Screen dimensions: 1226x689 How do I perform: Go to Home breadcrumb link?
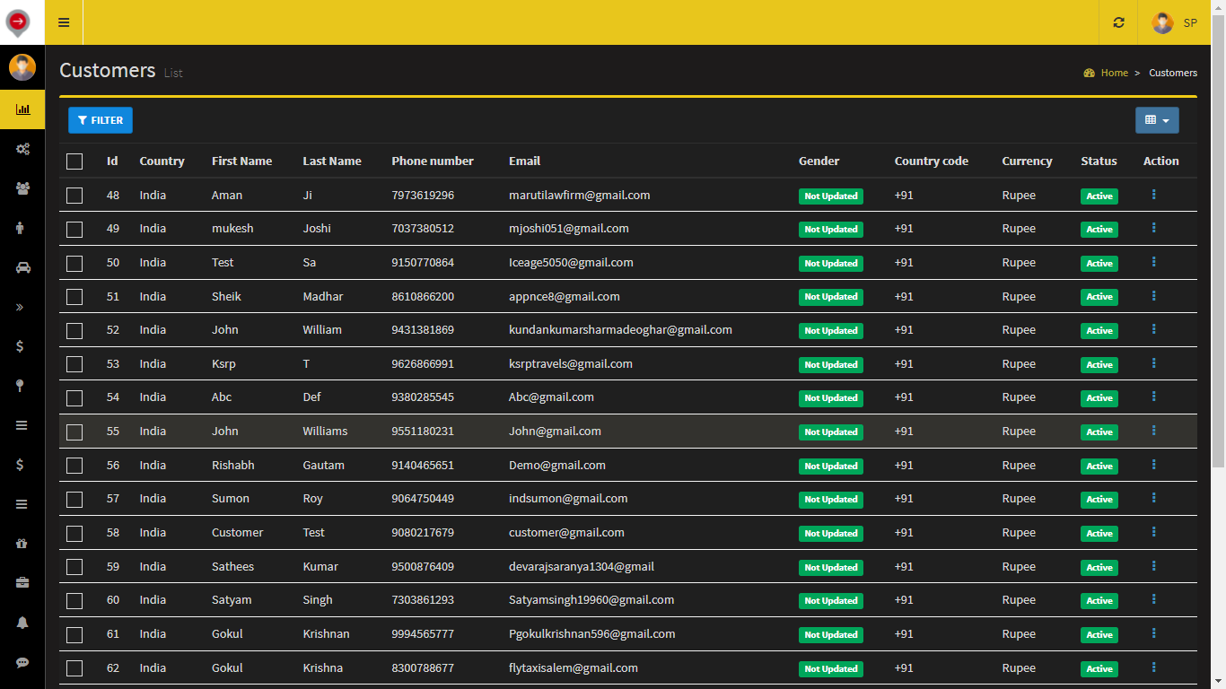click(x=1115, y=73)
